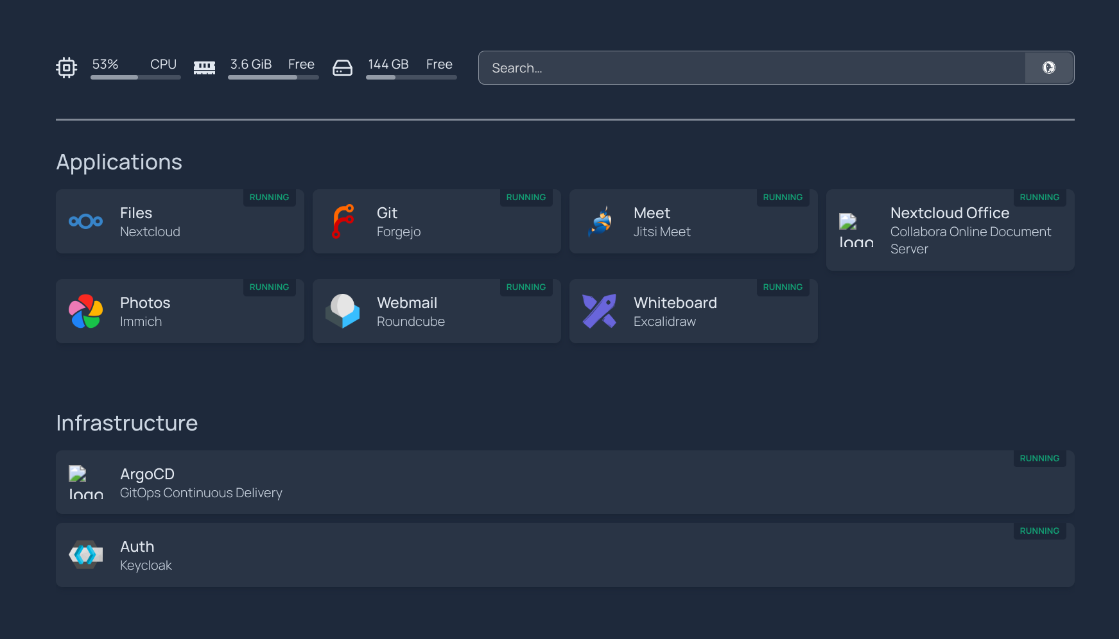Click the Infrastructure section heading
1119x639 pixels.
127,423
